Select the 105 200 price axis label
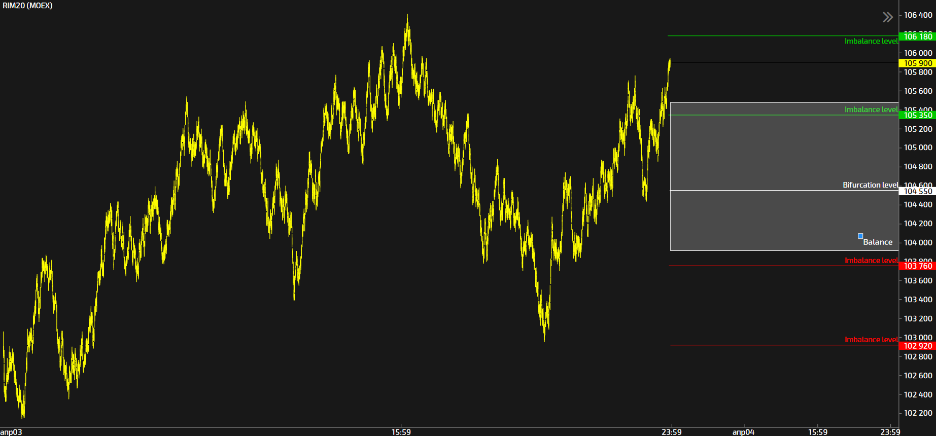 tap(918, 129)
